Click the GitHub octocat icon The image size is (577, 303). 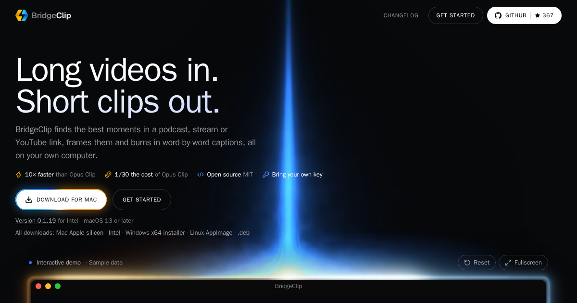[498, 15]
